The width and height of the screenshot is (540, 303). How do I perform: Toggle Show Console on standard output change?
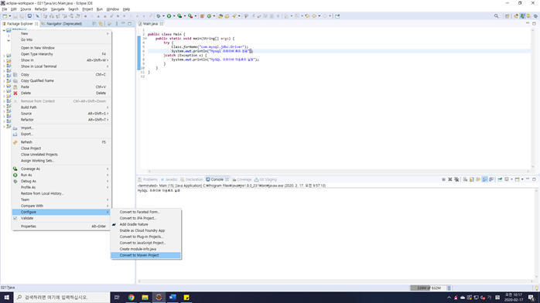click(485, 179)
